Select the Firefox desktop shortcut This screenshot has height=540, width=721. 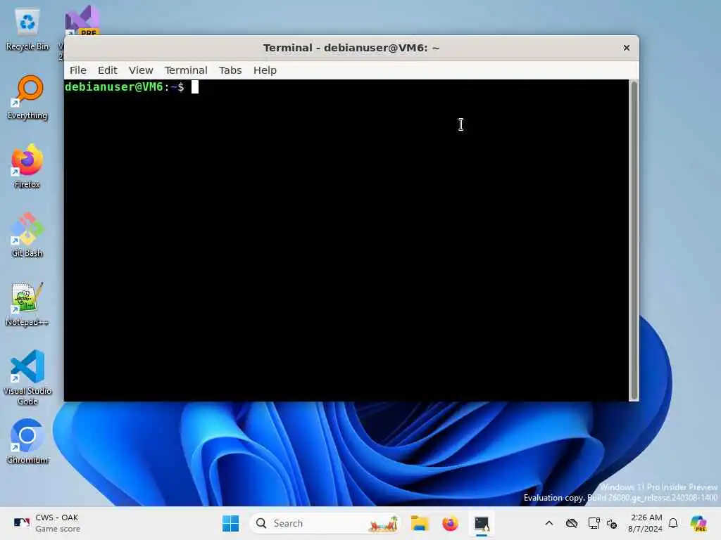(x=27, y=167)
